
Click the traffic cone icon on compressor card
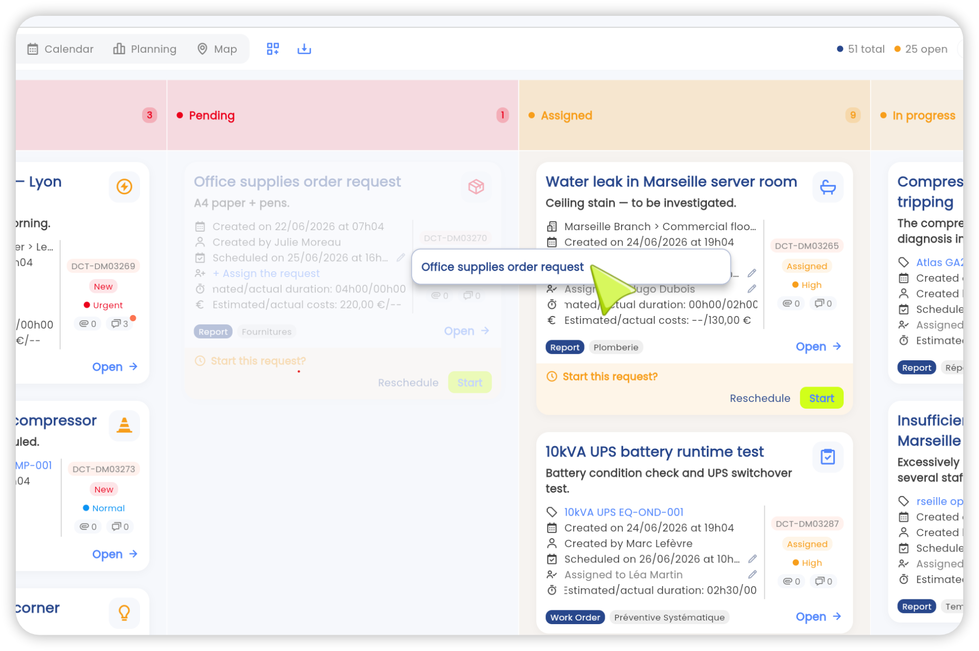coord(124,425)
